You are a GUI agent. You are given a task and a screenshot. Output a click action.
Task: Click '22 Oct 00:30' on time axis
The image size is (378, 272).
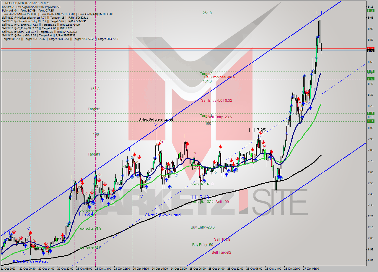(27, 269)
